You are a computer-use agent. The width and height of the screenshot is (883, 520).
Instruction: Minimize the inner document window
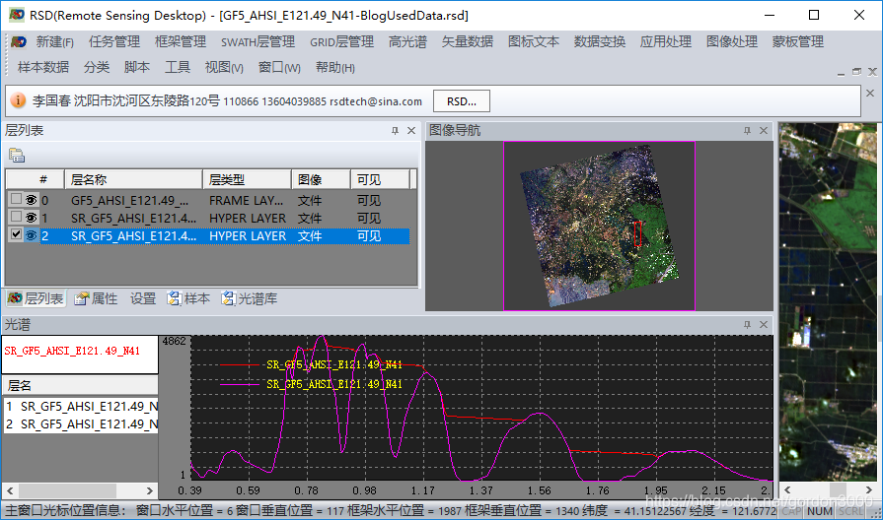[x=841, y=73]
